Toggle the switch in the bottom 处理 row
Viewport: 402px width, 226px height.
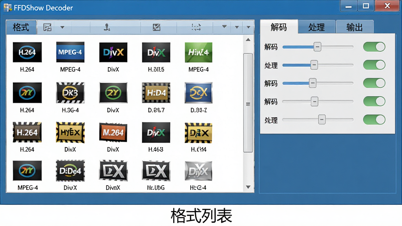tap(374, 120)
